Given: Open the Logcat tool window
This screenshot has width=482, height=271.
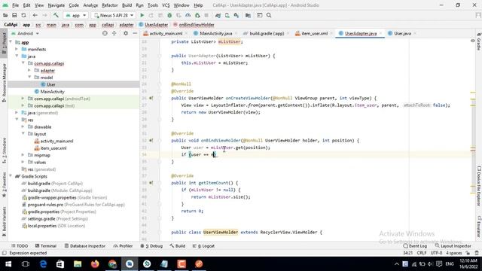Looking at the screenshot, I should [203, 246].
